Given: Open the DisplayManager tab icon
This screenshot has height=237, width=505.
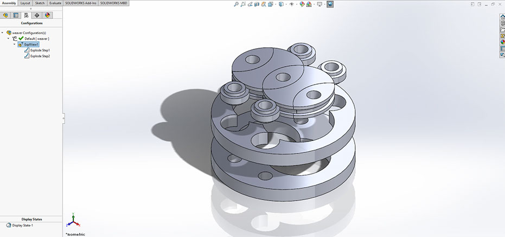Looking at the screenshot, I should click(47, 15).
